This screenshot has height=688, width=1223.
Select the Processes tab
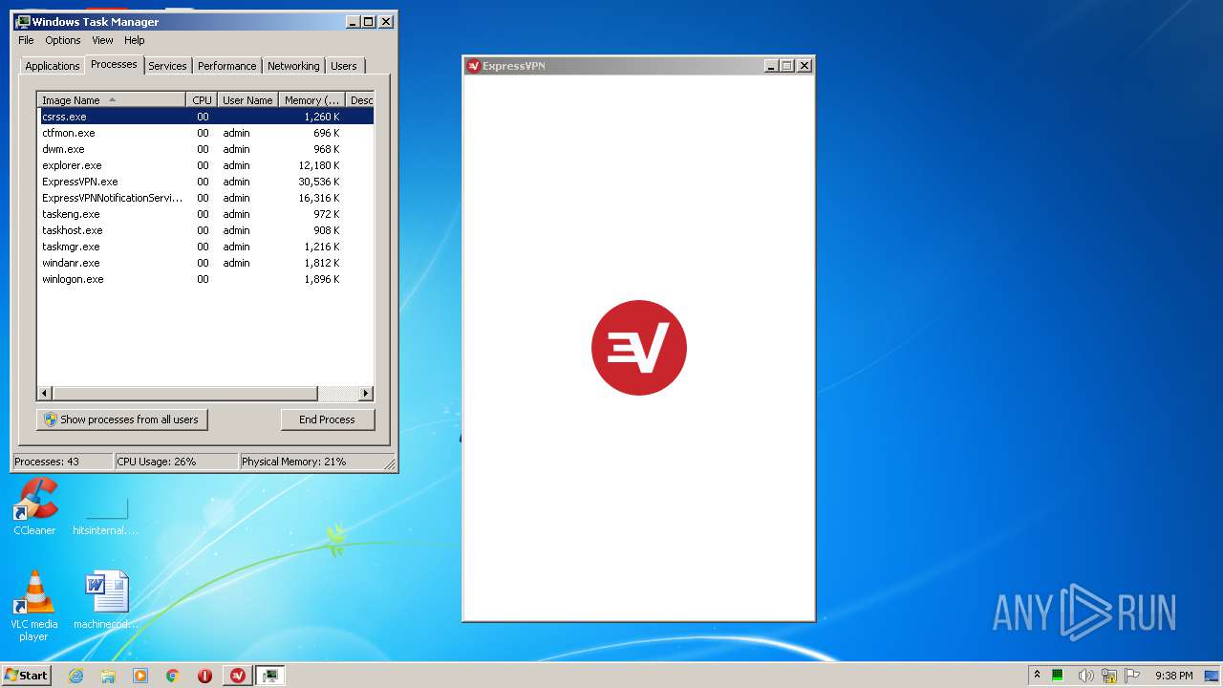click(x=114, y=64)
